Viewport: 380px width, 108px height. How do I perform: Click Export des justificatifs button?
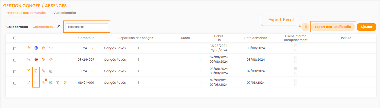tap(333, 27)
